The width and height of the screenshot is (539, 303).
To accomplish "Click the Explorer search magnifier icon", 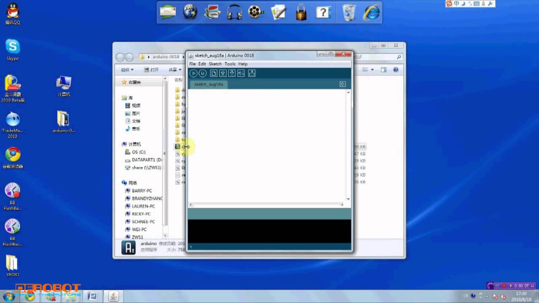I will pos(399,57).
